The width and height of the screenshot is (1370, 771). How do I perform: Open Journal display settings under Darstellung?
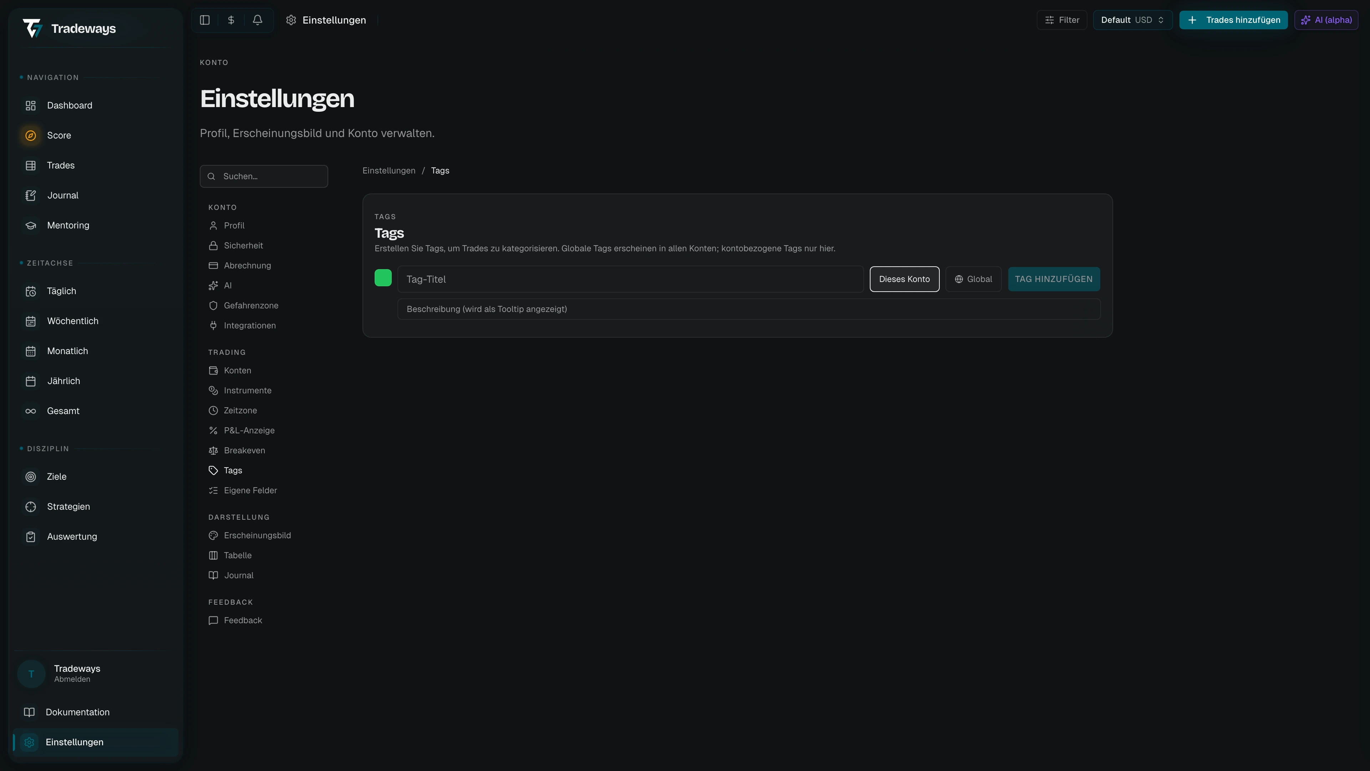pos(238,575)
